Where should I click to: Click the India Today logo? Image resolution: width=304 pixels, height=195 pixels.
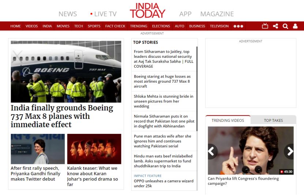pyautogui.click(x=147, y=11)
